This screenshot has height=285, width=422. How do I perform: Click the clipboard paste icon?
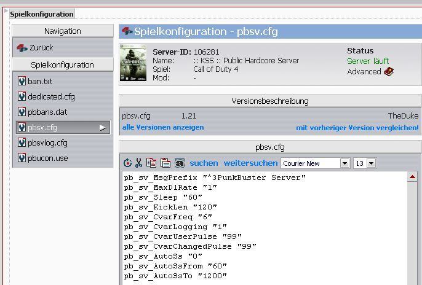[165, 163]
